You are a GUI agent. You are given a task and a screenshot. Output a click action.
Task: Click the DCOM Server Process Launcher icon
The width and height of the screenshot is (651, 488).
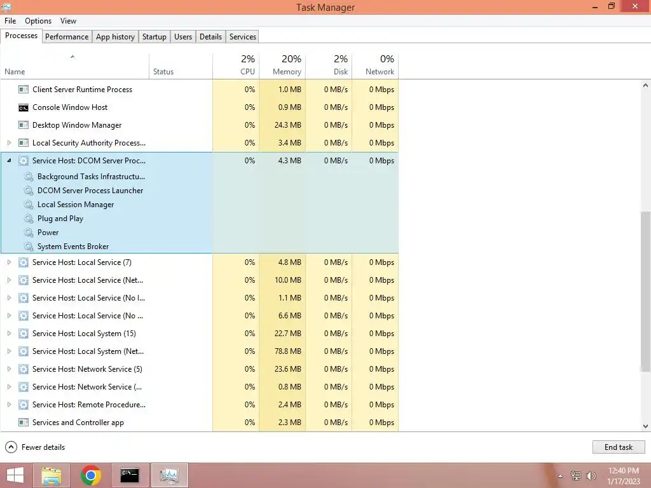point(28,191)
